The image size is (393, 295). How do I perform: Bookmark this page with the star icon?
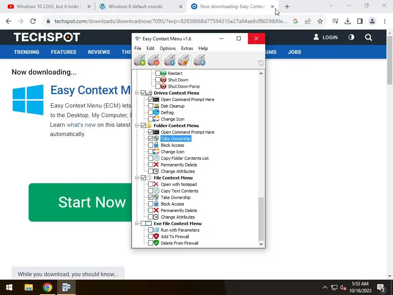pos(320,22)
